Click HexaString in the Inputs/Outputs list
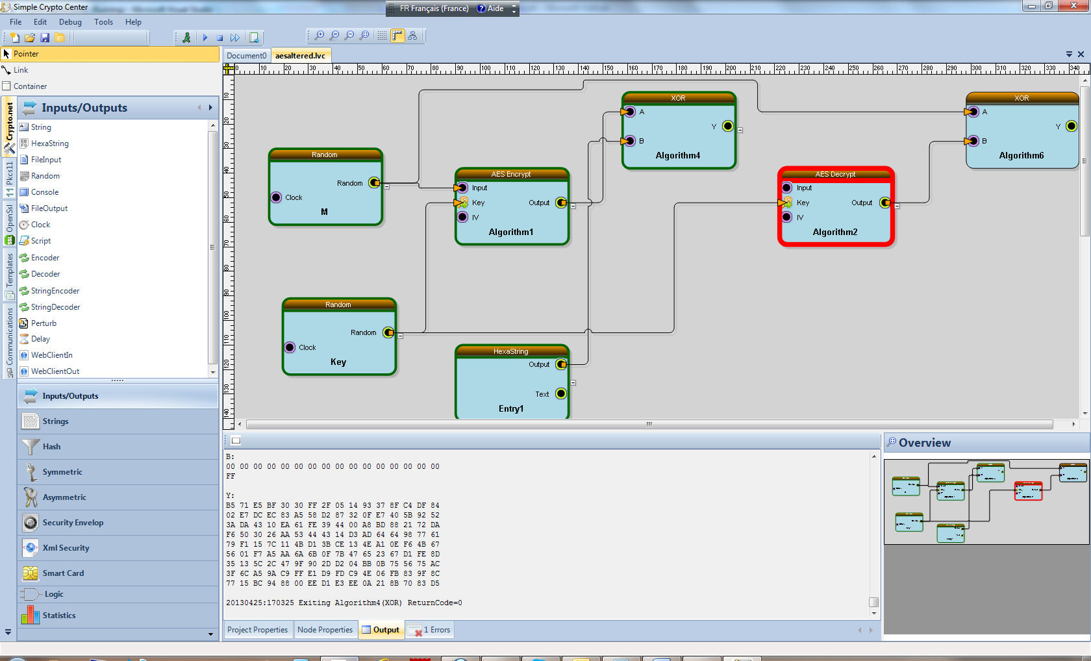1091x661 pixels. (x=49, y=143)
